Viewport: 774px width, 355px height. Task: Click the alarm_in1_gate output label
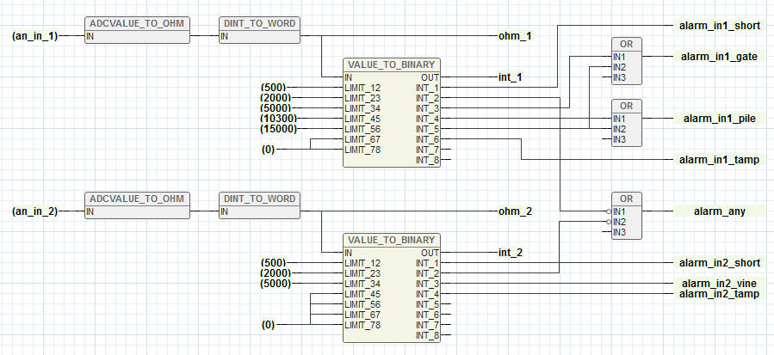[719, 57]
